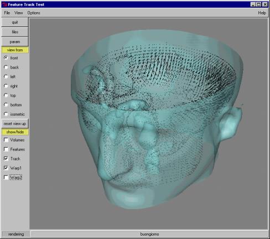Open the View menu
The image size is (270, 239).
pyautogui.click(x=19, y=13)
